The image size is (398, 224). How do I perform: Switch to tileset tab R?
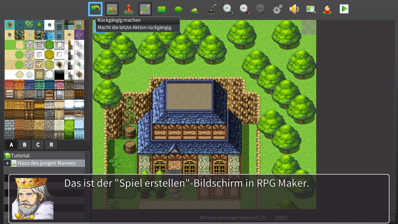[x=51, y=145]
